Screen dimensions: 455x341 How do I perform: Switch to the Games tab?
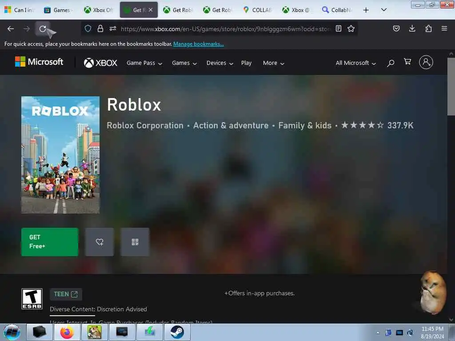coord(59,10)
